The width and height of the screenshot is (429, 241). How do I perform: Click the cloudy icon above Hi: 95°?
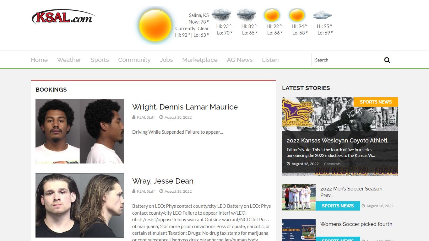[322, 15]
